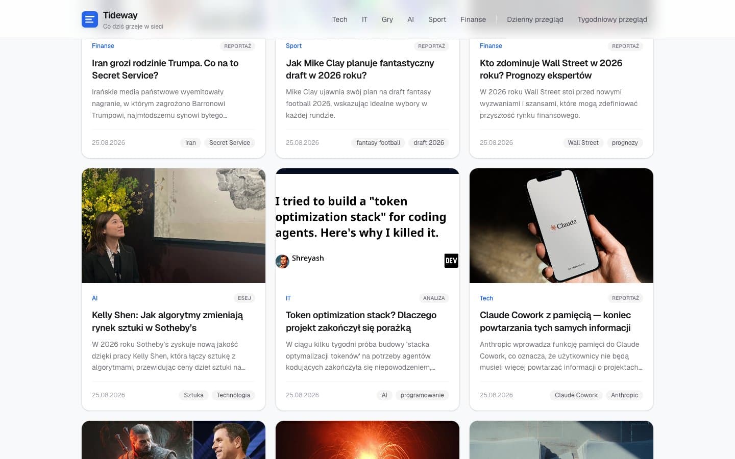Click the Sport label on the Mike Clay card
The image size is (735, 459).
[x=293, y=46]
